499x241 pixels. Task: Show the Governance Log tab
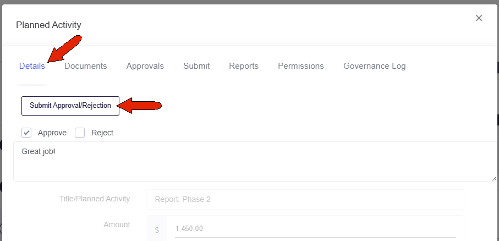[x=375, y=66]
